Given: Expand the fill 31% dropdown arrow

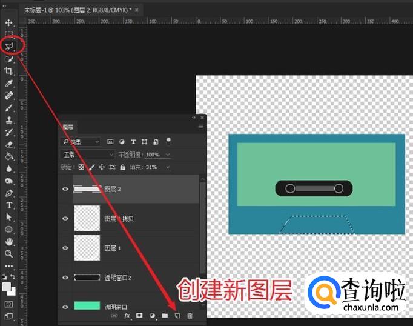Looking at the screenshot, I should [x=167, y=167].
